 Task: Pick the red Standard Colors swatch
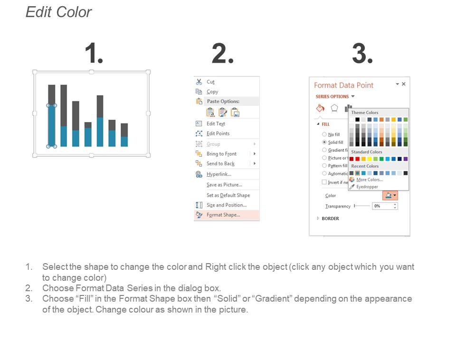[x=352, y=158]
